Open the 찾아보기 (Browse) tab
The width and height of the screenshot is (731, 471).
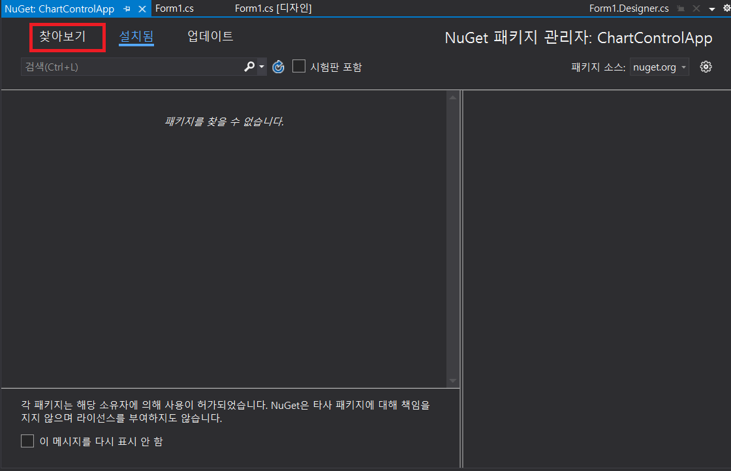(x=63, y=37)
